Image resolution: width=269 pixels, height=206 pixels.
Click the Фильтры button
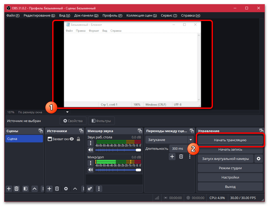(101, 121)
